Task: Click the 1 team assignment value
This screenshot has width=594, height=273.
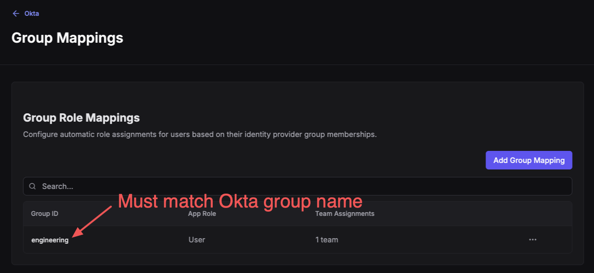Action: click(327, 240)
